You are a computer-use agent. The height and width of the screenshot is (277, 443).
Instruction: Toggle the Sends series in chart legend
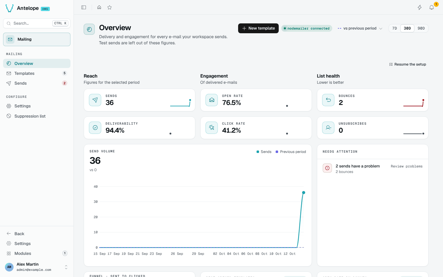(x=264, y=152)
